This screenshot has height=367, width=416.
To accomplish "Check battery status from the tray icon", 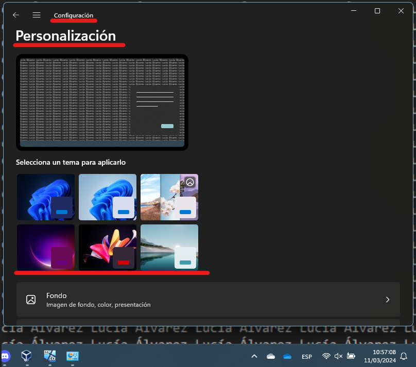I will click(x=351, y=356).
